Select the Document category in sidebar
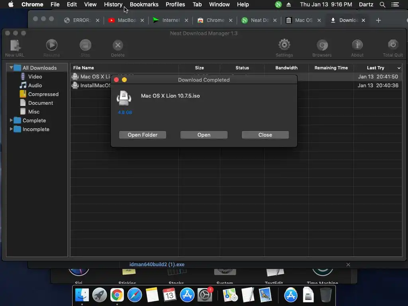The width and height of the screenshot is (408, 306). coord(40,103)
